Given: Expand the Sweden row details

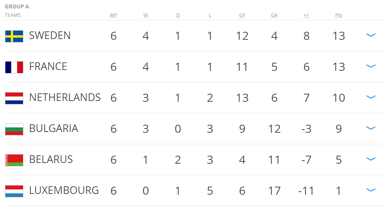Looking at the screenshot, I should pos(371,35).
